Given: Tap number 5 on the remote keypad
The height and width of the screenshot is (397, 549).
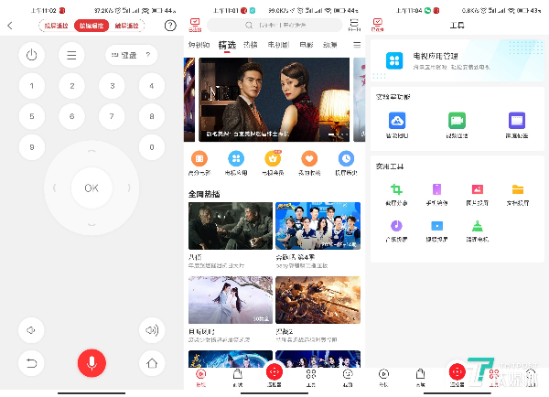Looking at the screenshot, I should point(31,116).
